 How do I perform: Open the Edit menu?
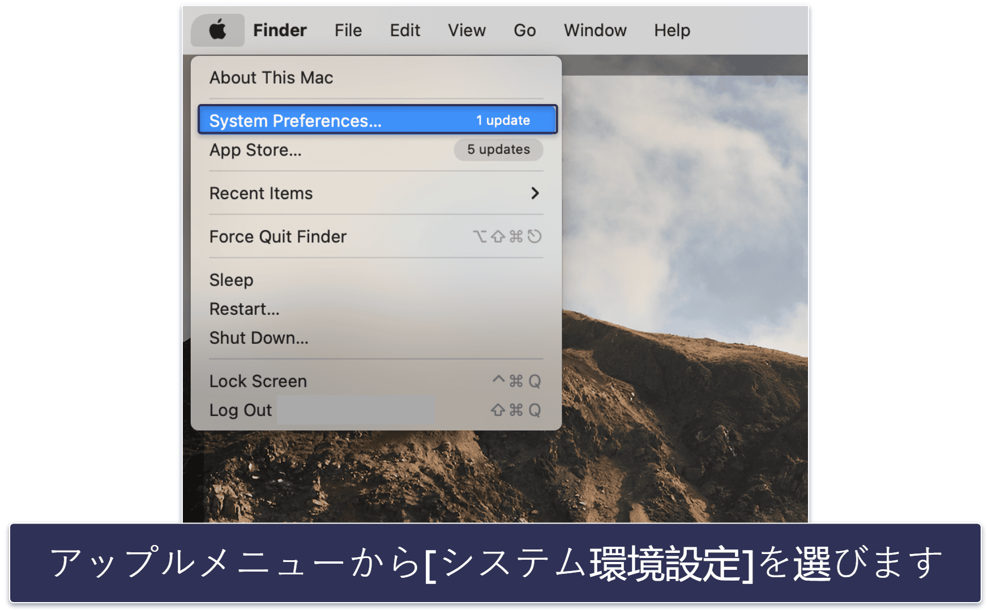[405, 30]
